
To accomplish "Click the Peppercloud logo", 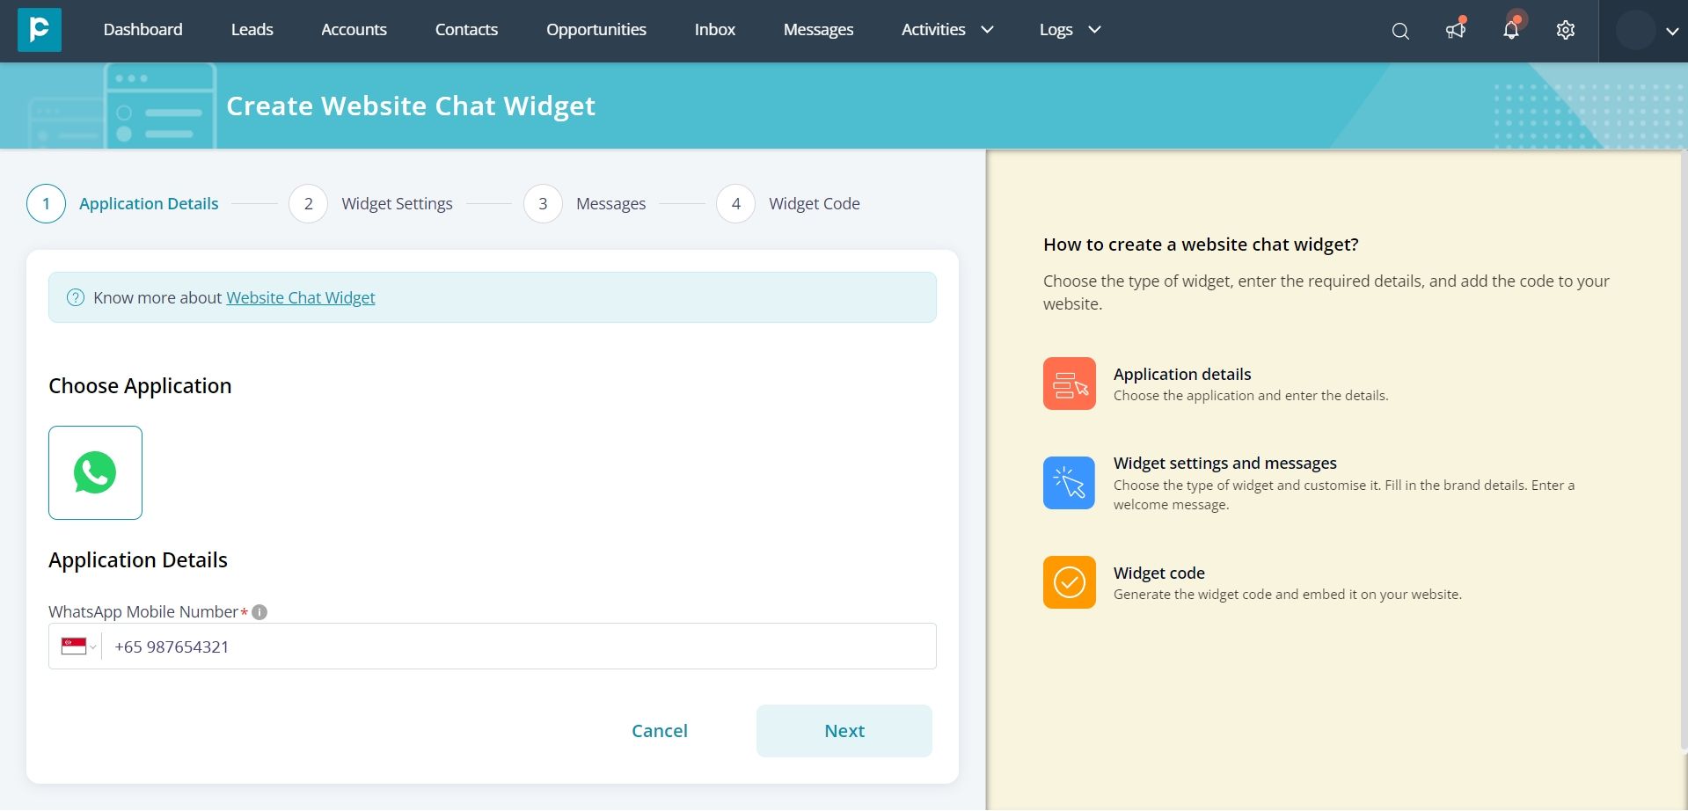I will (x=39, y=30).
